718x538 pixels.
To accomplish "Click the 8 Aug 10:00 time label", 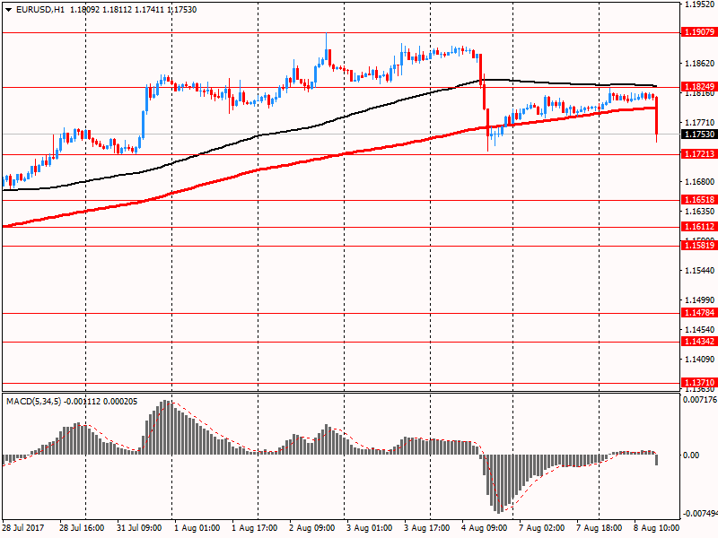I will pyautogui.click(x=657, y=528).
